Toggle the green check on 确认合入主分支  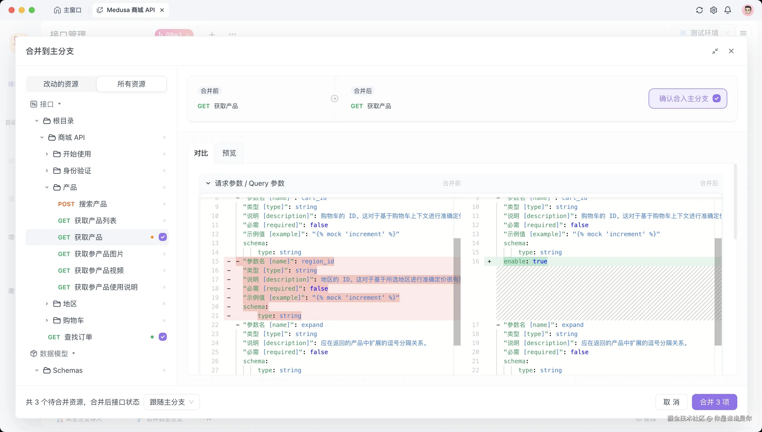tap(717, 99)
